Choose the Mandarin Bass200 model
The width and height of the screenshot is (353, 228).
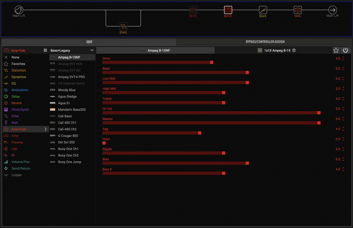point(72,110)
